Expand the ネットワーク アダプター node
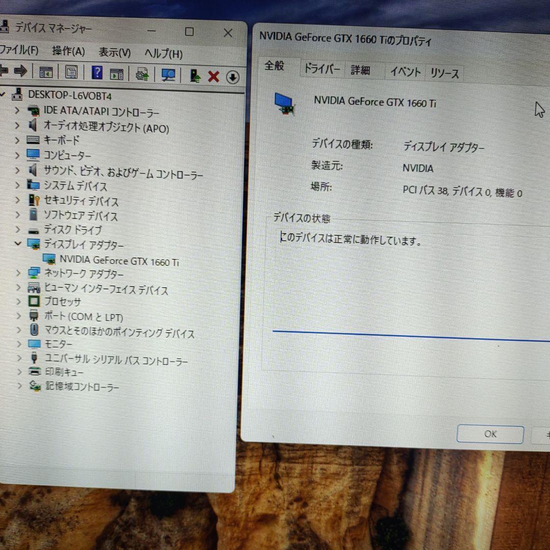This screenshot has height=550, width=550. click(x=18, y=272)
